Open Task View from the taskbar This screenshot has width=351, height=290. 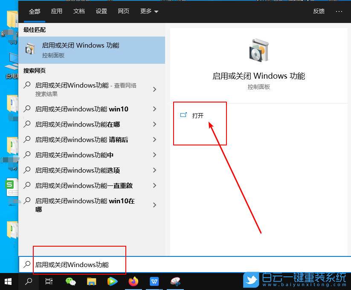(49, 281)
